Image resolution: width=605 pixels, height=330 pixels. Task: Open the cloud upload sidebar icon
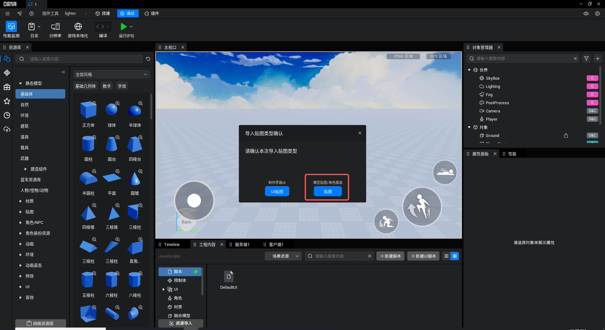(7, 129)
